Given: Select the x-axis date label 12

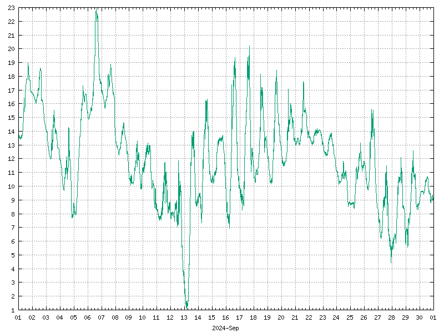Looking at the screenshot, I should pyautogui.click(x=170, y=317).
